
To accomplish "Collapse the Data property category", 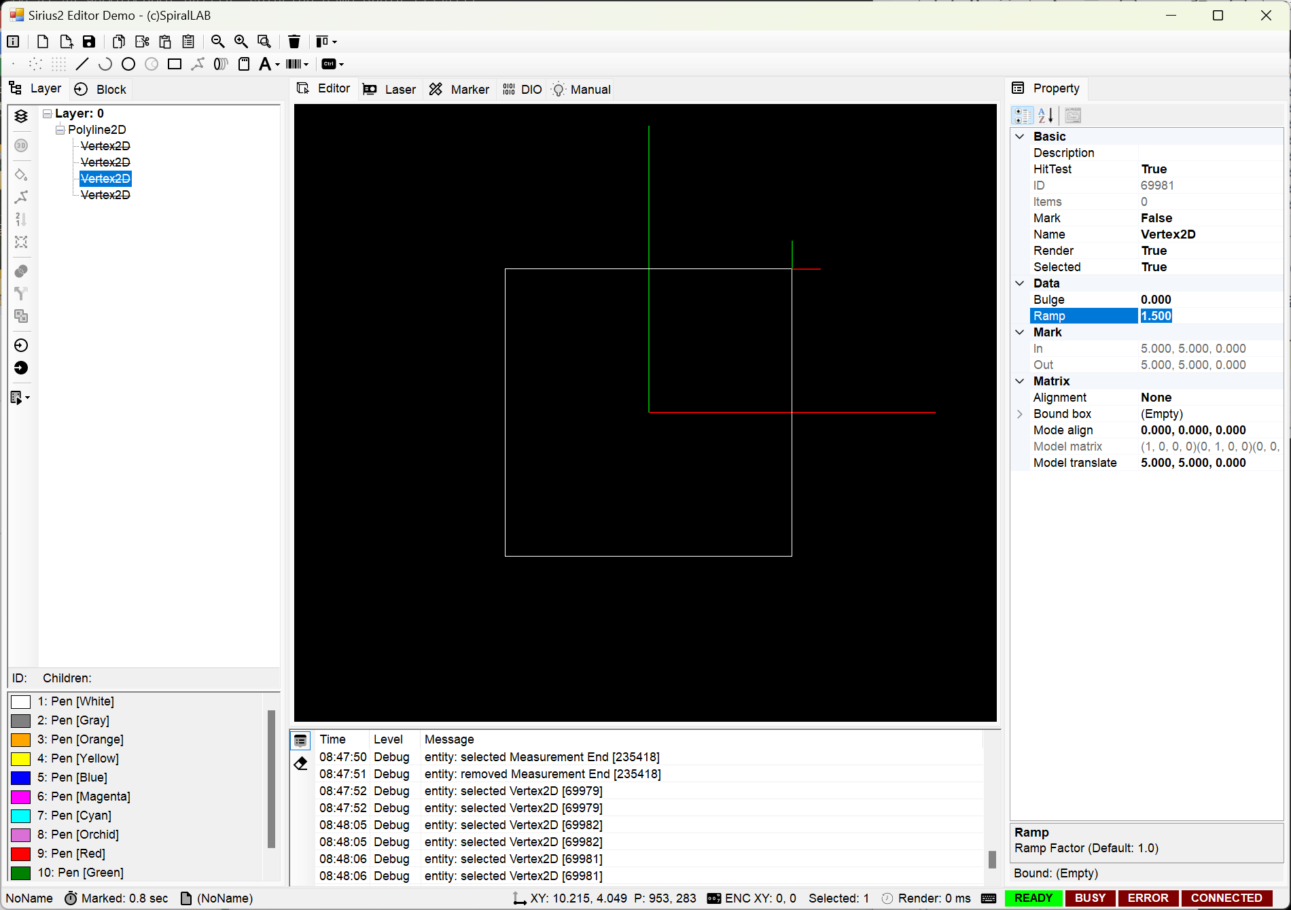I will [x=1020, y=283].
